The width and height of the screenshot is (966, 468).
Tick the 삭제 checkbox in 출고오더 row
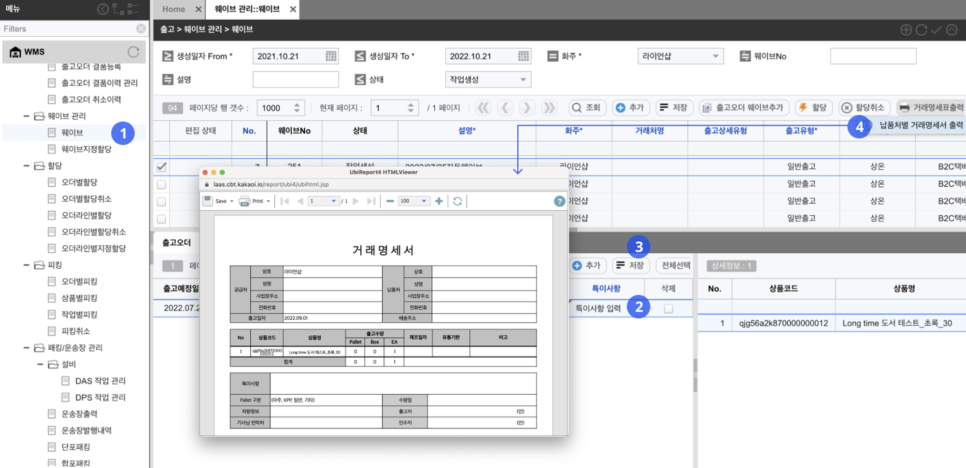coord(668,308)
